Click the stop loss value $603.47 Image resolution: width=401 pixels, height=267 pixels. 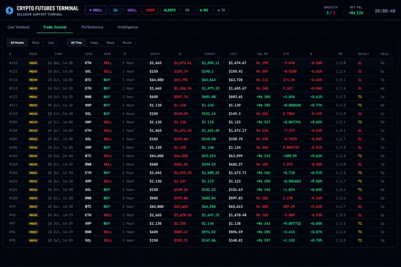(181, 232)
